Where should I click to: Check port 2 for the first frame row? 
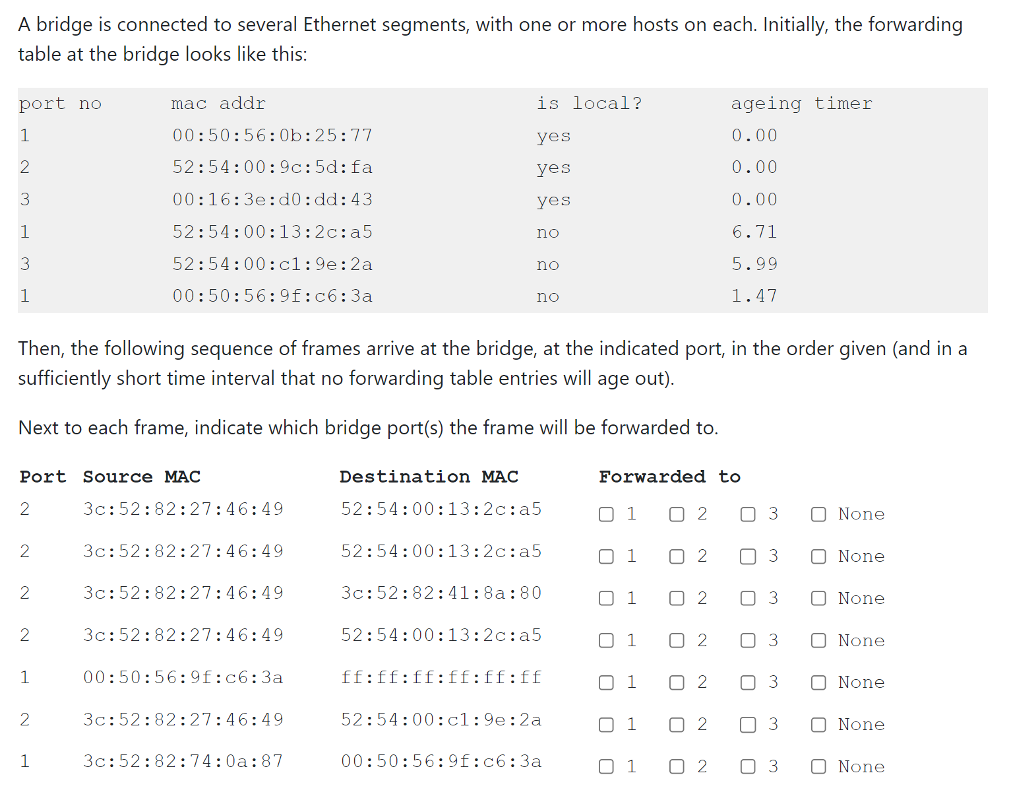tap(677, 514)
